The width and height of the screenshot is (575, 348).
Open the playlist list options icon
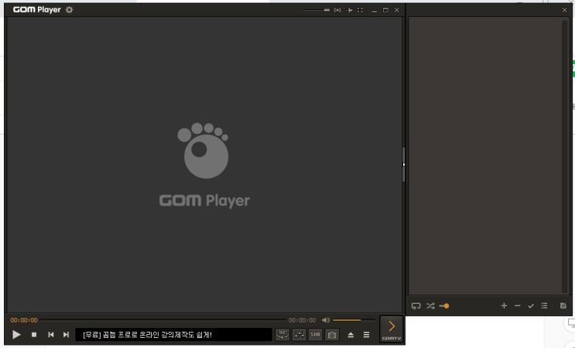(544, 305)
